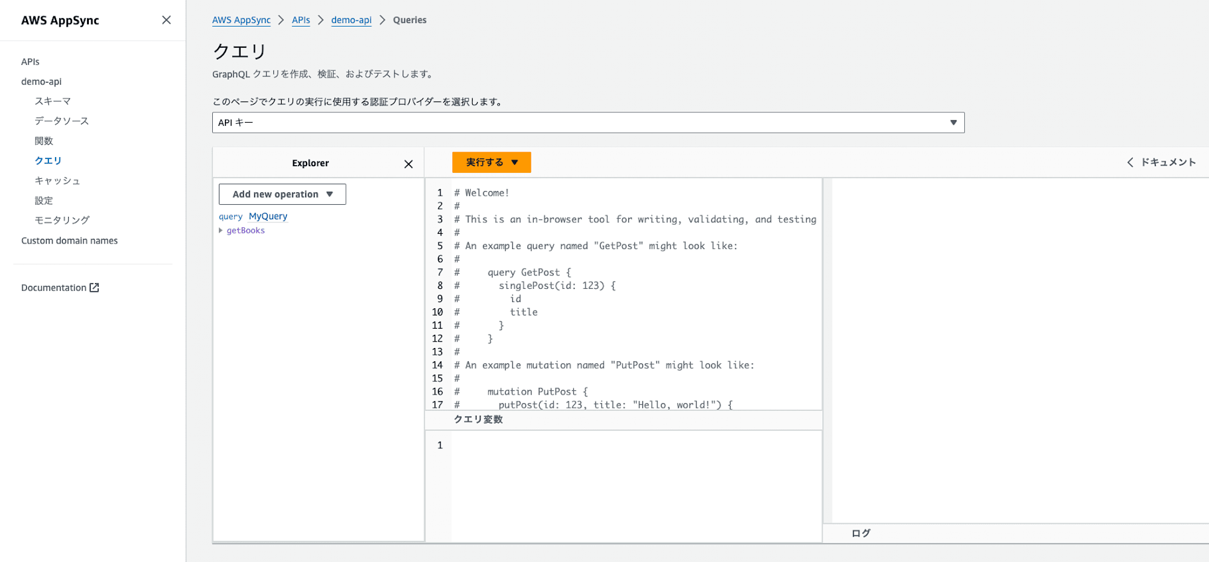Open キャッシュ in the sidebar

pos(57,181)
